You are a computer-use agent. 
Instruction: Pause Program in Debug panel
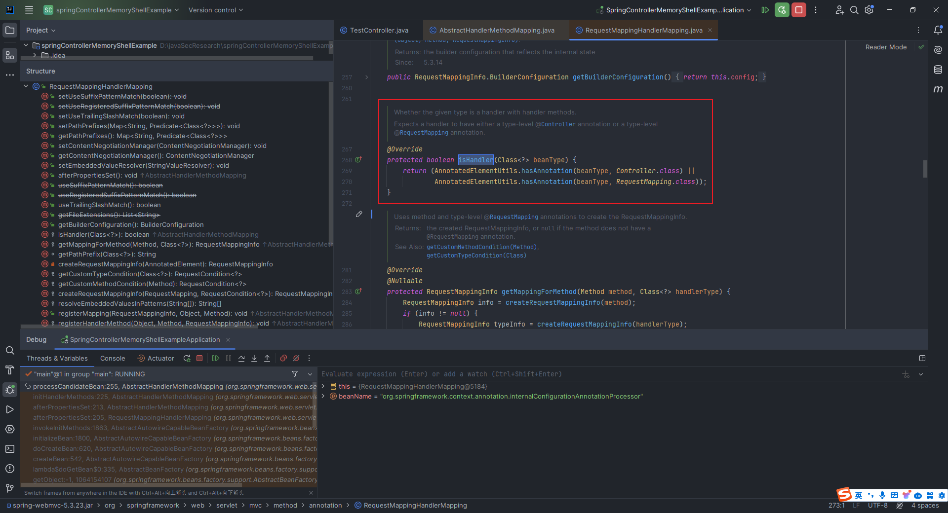229,359
